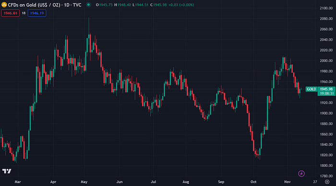Click the green market status dot
Viewport: 336px width, 186px height.
coord(88,5)
